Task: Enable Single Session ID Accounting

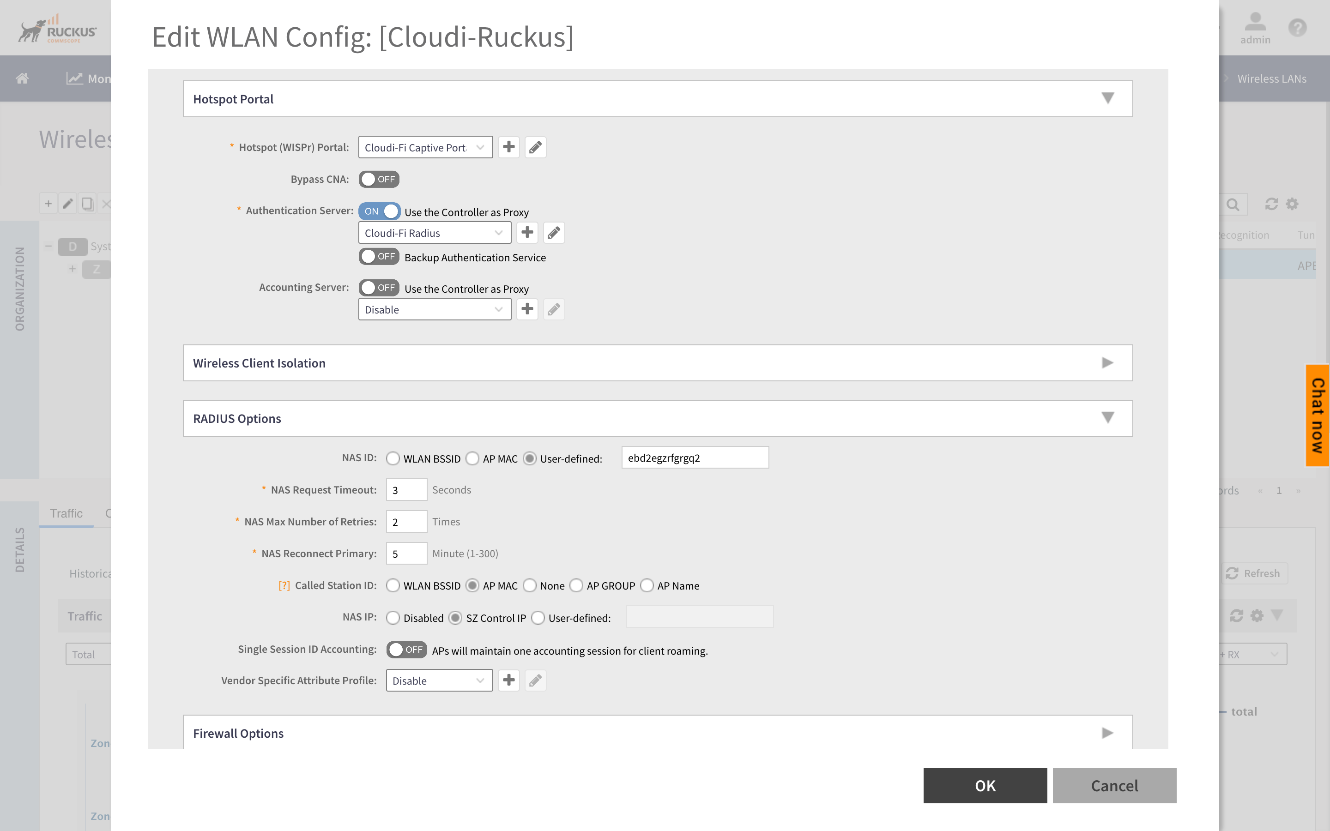Action: pyautogui.click(x=406, y=649)
